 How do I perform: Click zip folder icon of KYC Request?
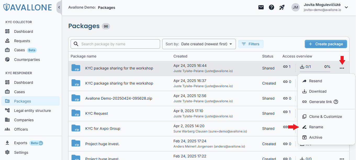pyautogui.click(x=76, y=113)
